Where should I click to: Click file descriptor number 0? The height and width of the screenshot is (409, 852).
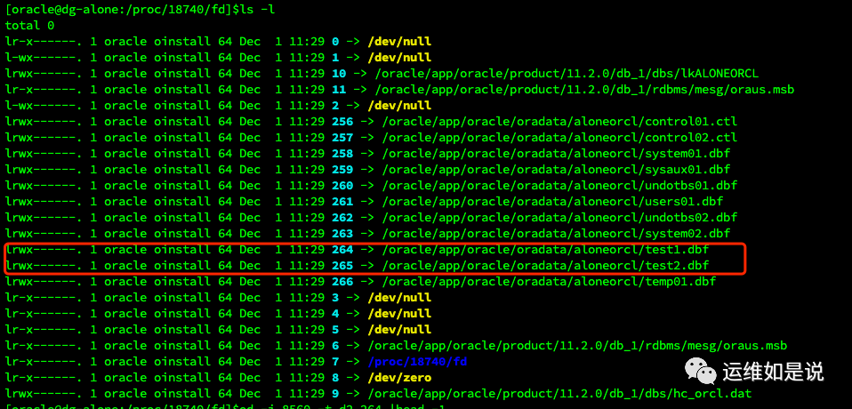[x=335, y=41]
